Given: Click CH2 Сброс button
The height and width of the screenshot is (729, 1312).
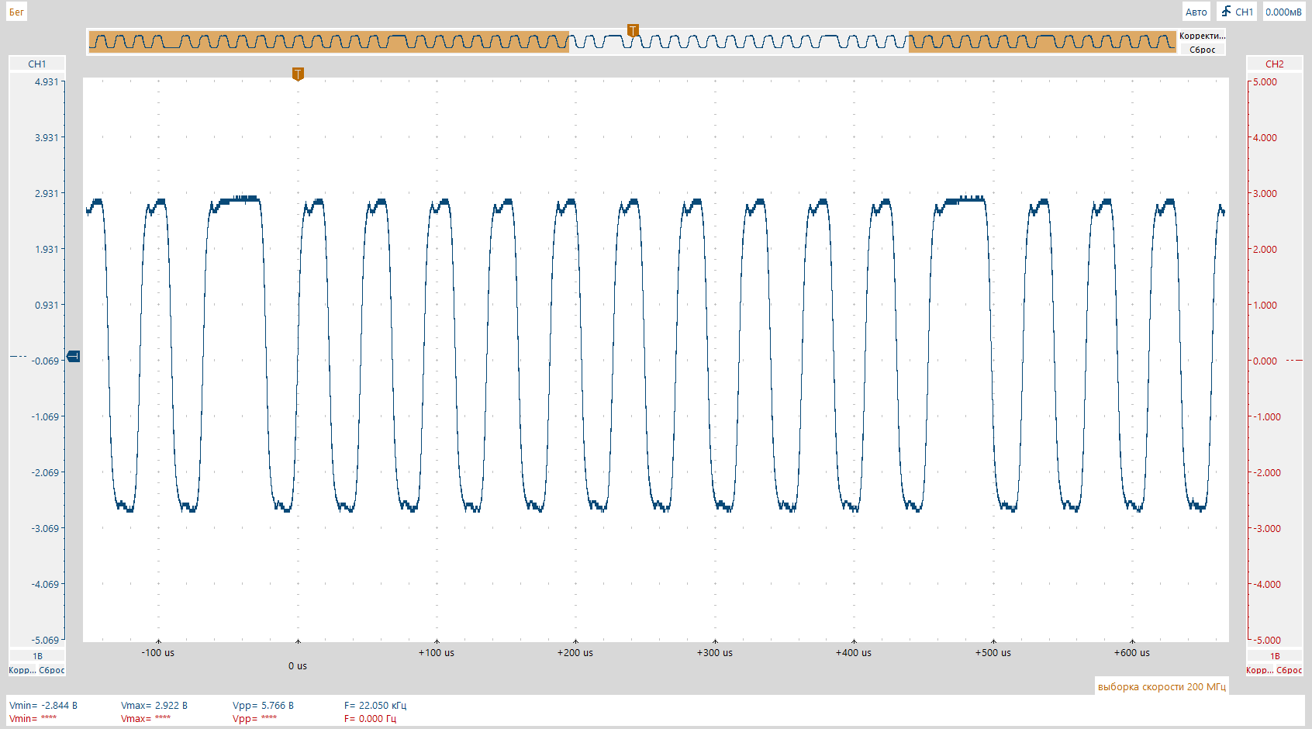Looking at the screenshot, I should (x=1290, y=670).
